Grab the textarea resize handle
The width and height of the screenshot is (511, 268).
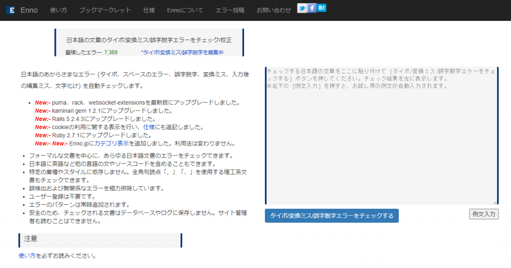[495, 202]
